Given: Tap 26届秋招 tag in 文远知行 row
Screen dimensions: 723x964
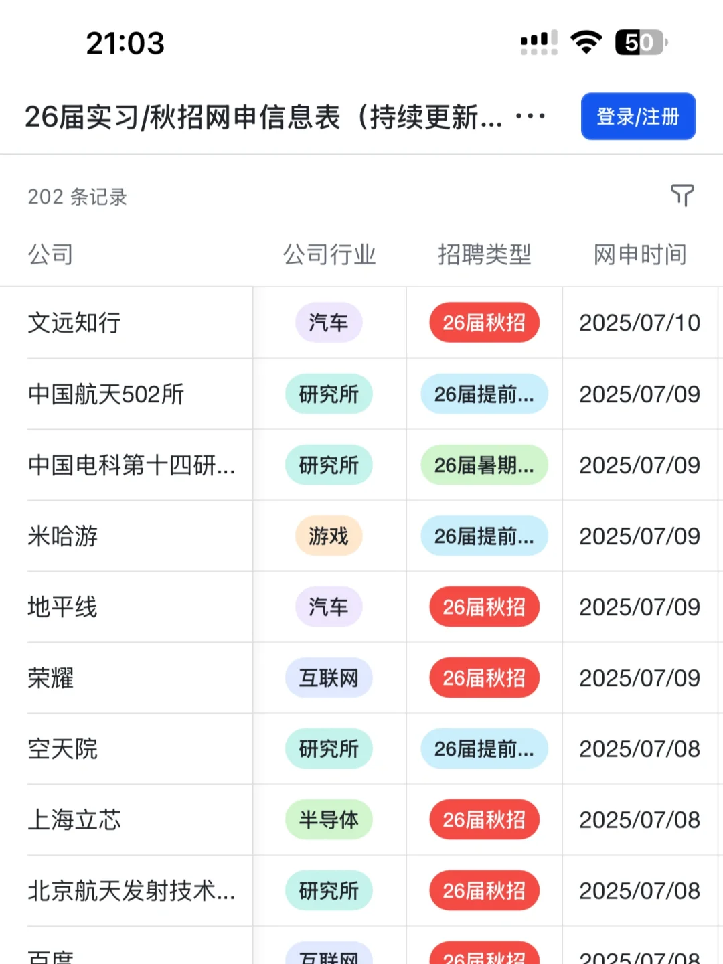Looking at the screenshot, I should (484, 323).
